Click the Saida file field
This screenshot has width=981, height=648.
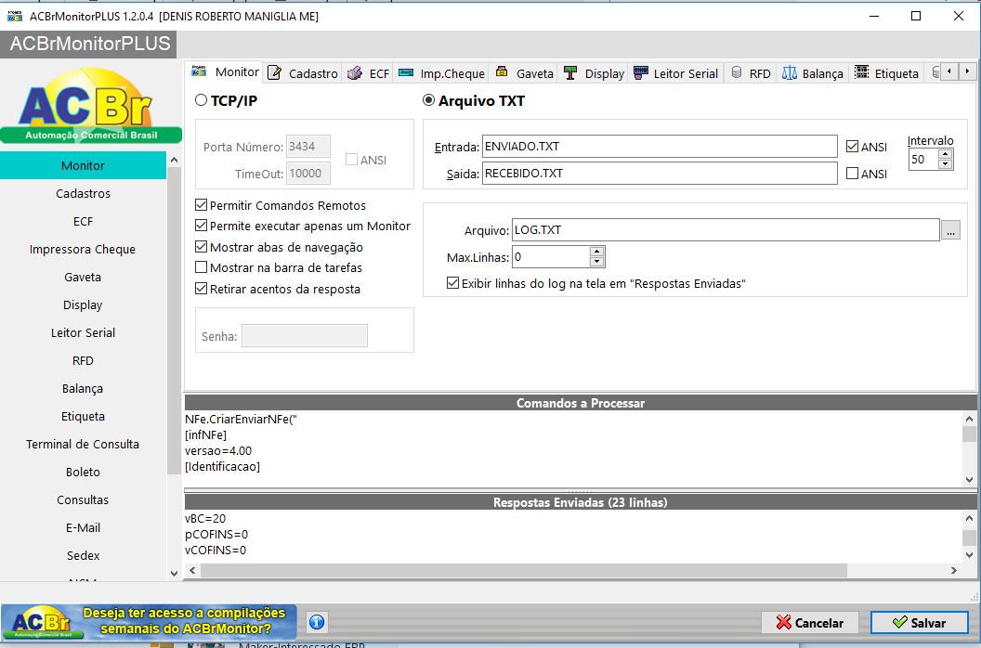click(660, 174)
